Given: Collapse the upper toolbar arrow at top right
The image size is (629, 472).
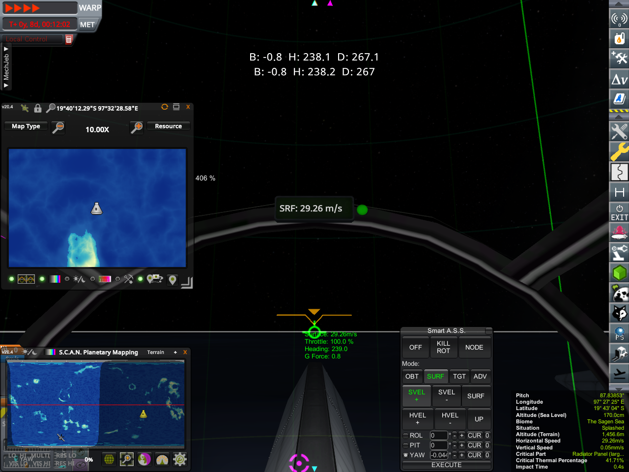Looking at the screenshot, I should 619,4.
